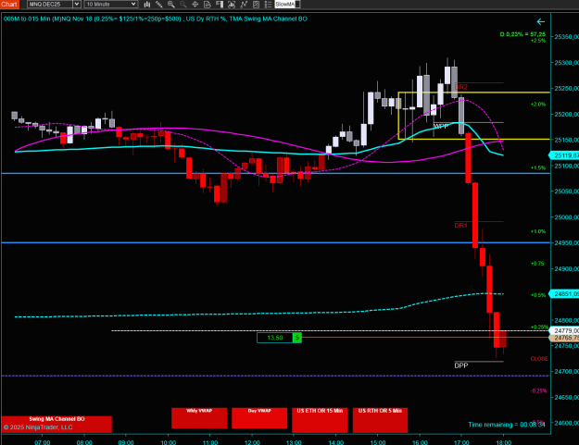This screenshot has width=579, height=445.
Task: Open the indicators icon
Action: 244,5
